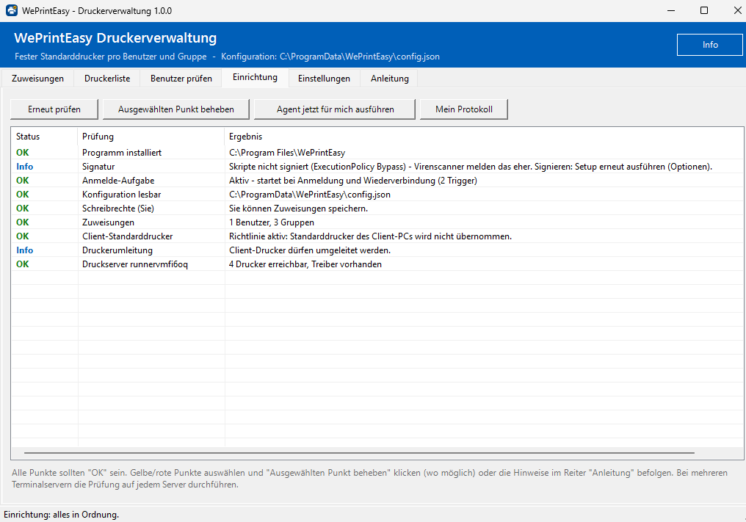The height and width of the screenshot is (522, 746).
Task: Open the Info button in header
Action: tap(709, 45)
